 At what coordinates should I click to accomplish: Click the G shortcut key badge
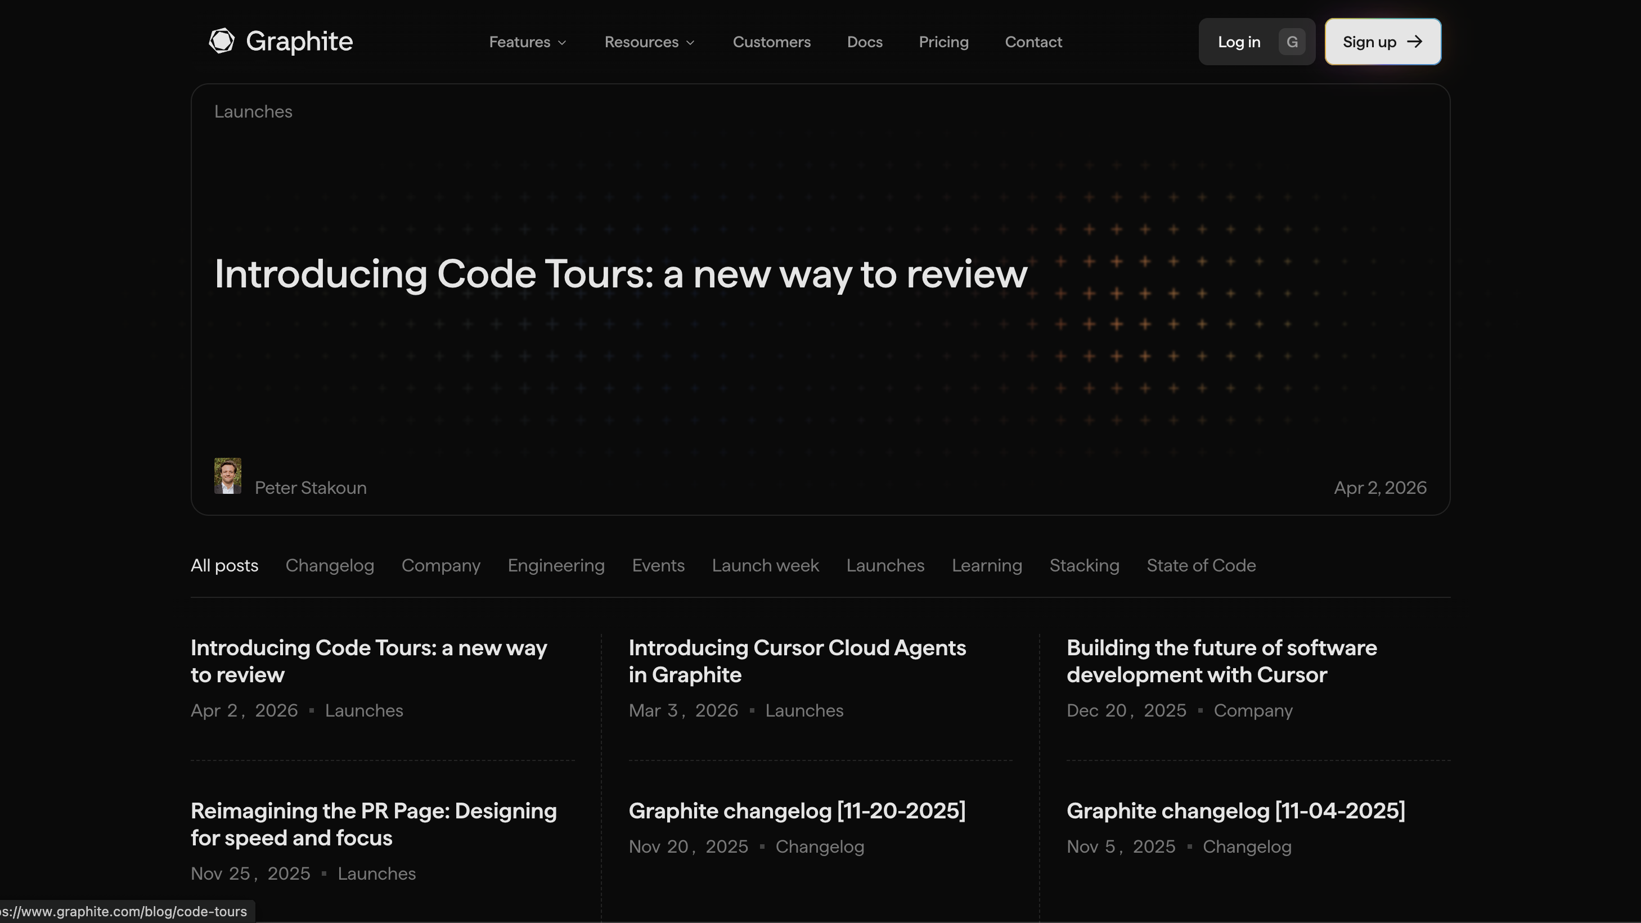(x=1292, y=42)
